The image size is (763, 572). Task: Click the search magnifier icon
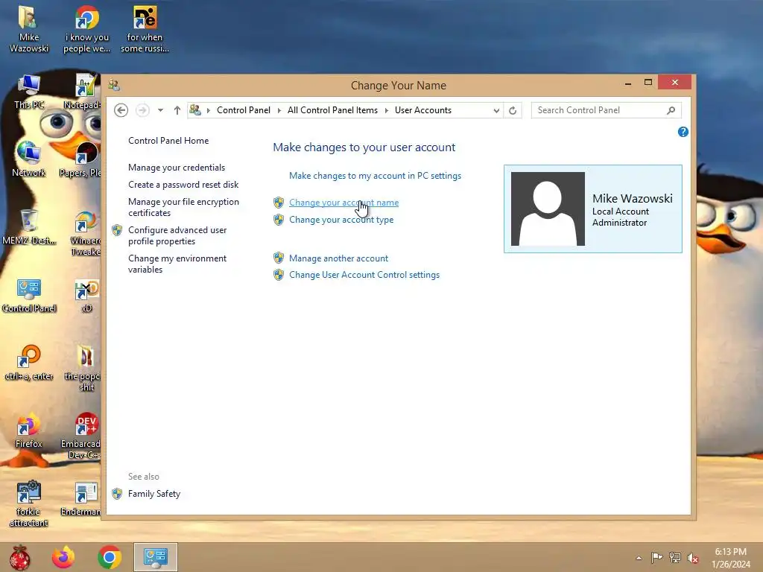[x=671, y=110]
